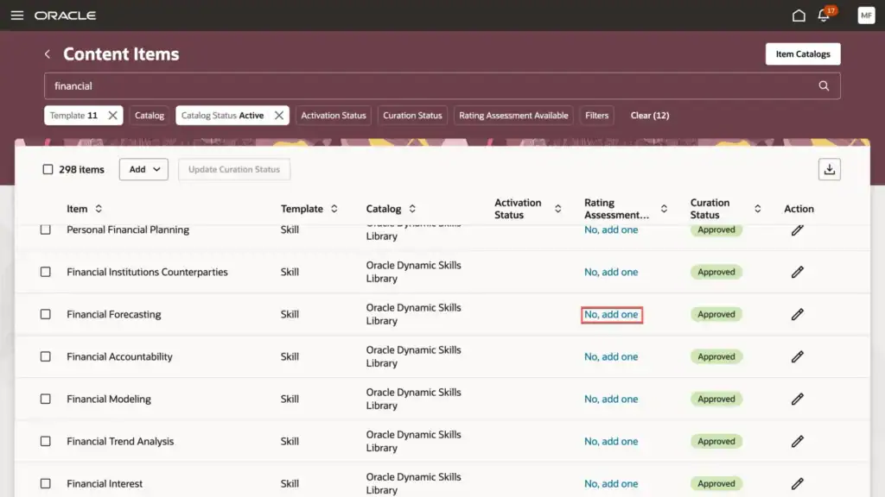This screenshot has width=885, height=497.
Task: Click the search magnifier icon
Action: [x=824, y=86]
